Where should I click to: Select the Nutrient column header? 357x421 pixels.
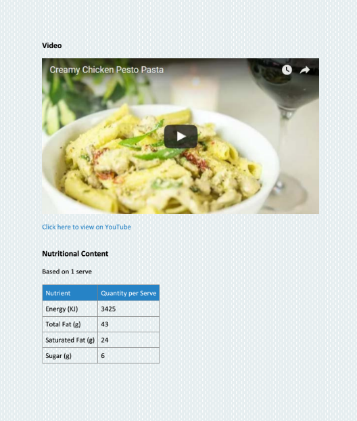tap(70, 292)
